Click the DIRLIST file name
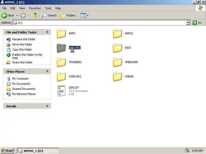Image resolution: width=206 pixels, height=154 pixels. pos(74,88)
